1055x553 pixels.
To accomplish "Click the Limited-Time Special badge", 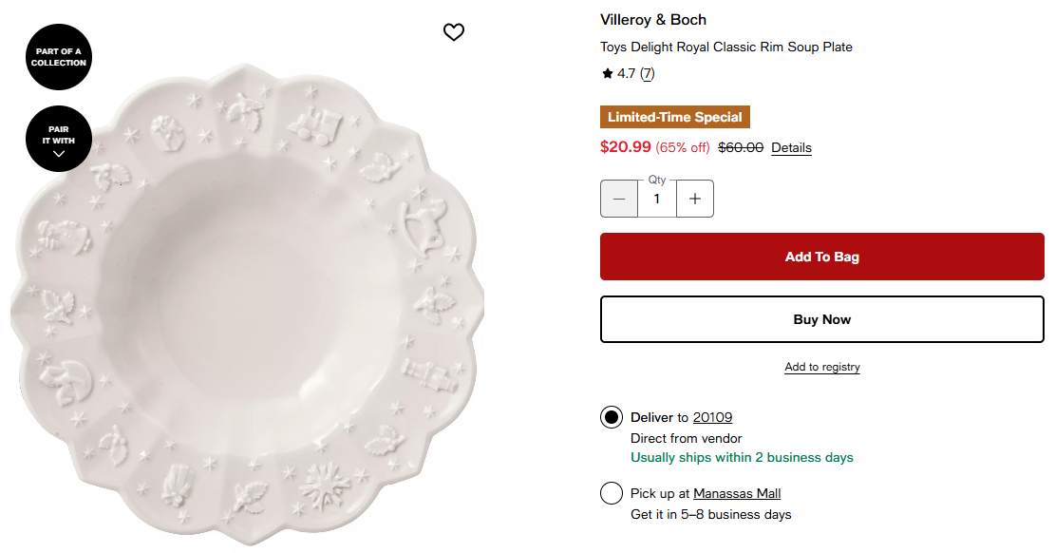I will click(675, 117).
